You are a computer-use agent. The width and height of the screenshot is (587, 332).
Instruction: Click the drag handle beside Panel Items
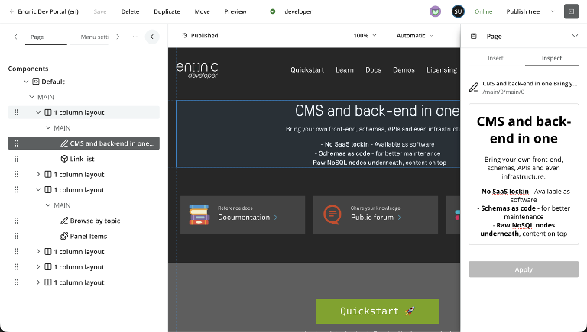click(x=16, y=236)
